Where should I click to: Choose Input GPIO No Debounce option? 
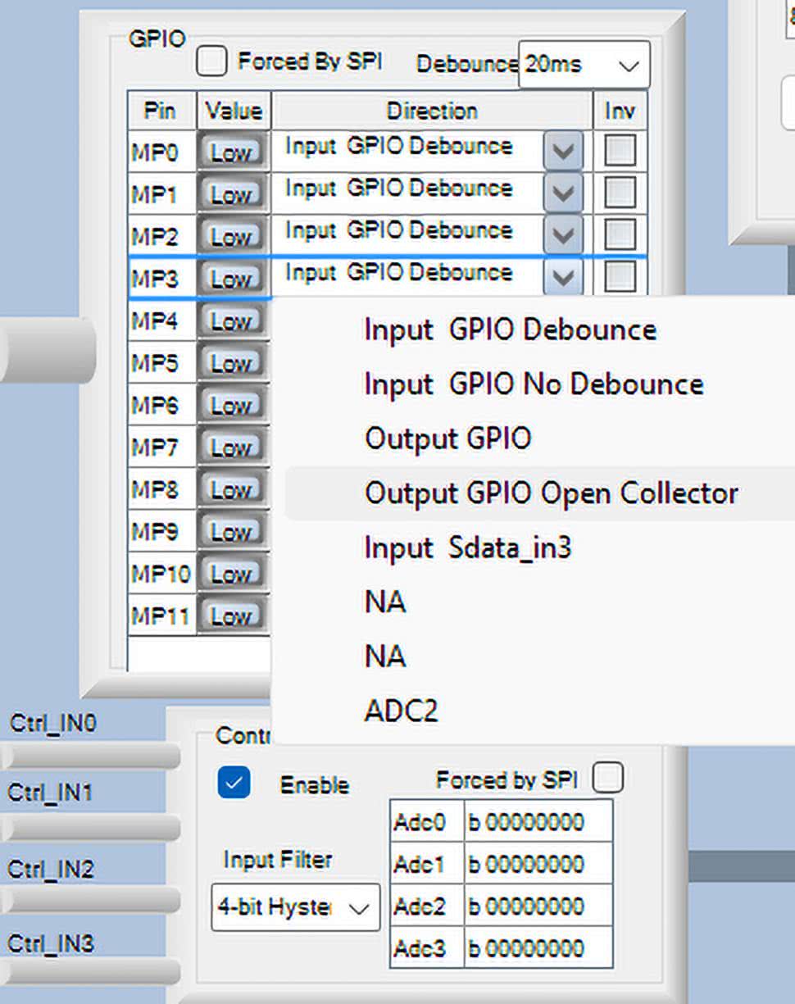(534, 384)
